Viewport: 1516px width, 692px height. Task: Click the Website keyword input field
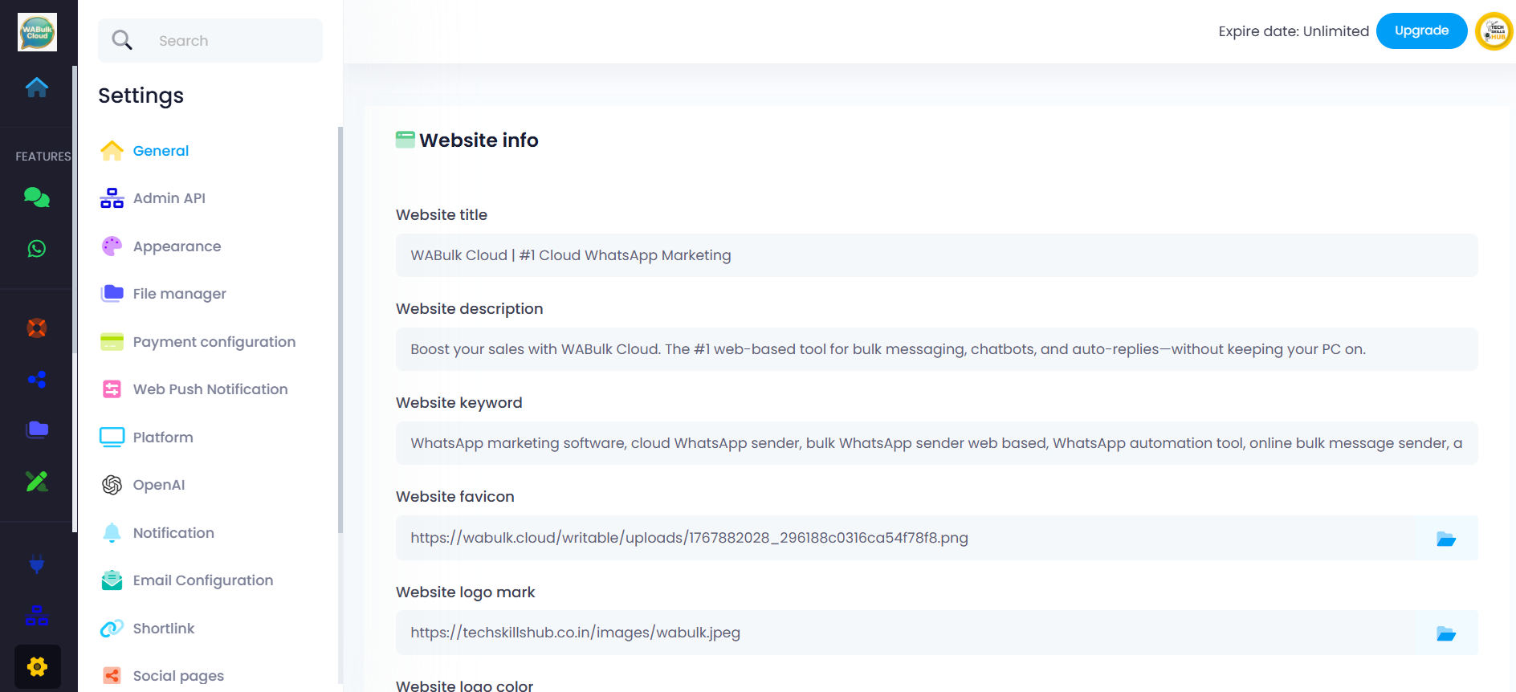tap(936, 443)
